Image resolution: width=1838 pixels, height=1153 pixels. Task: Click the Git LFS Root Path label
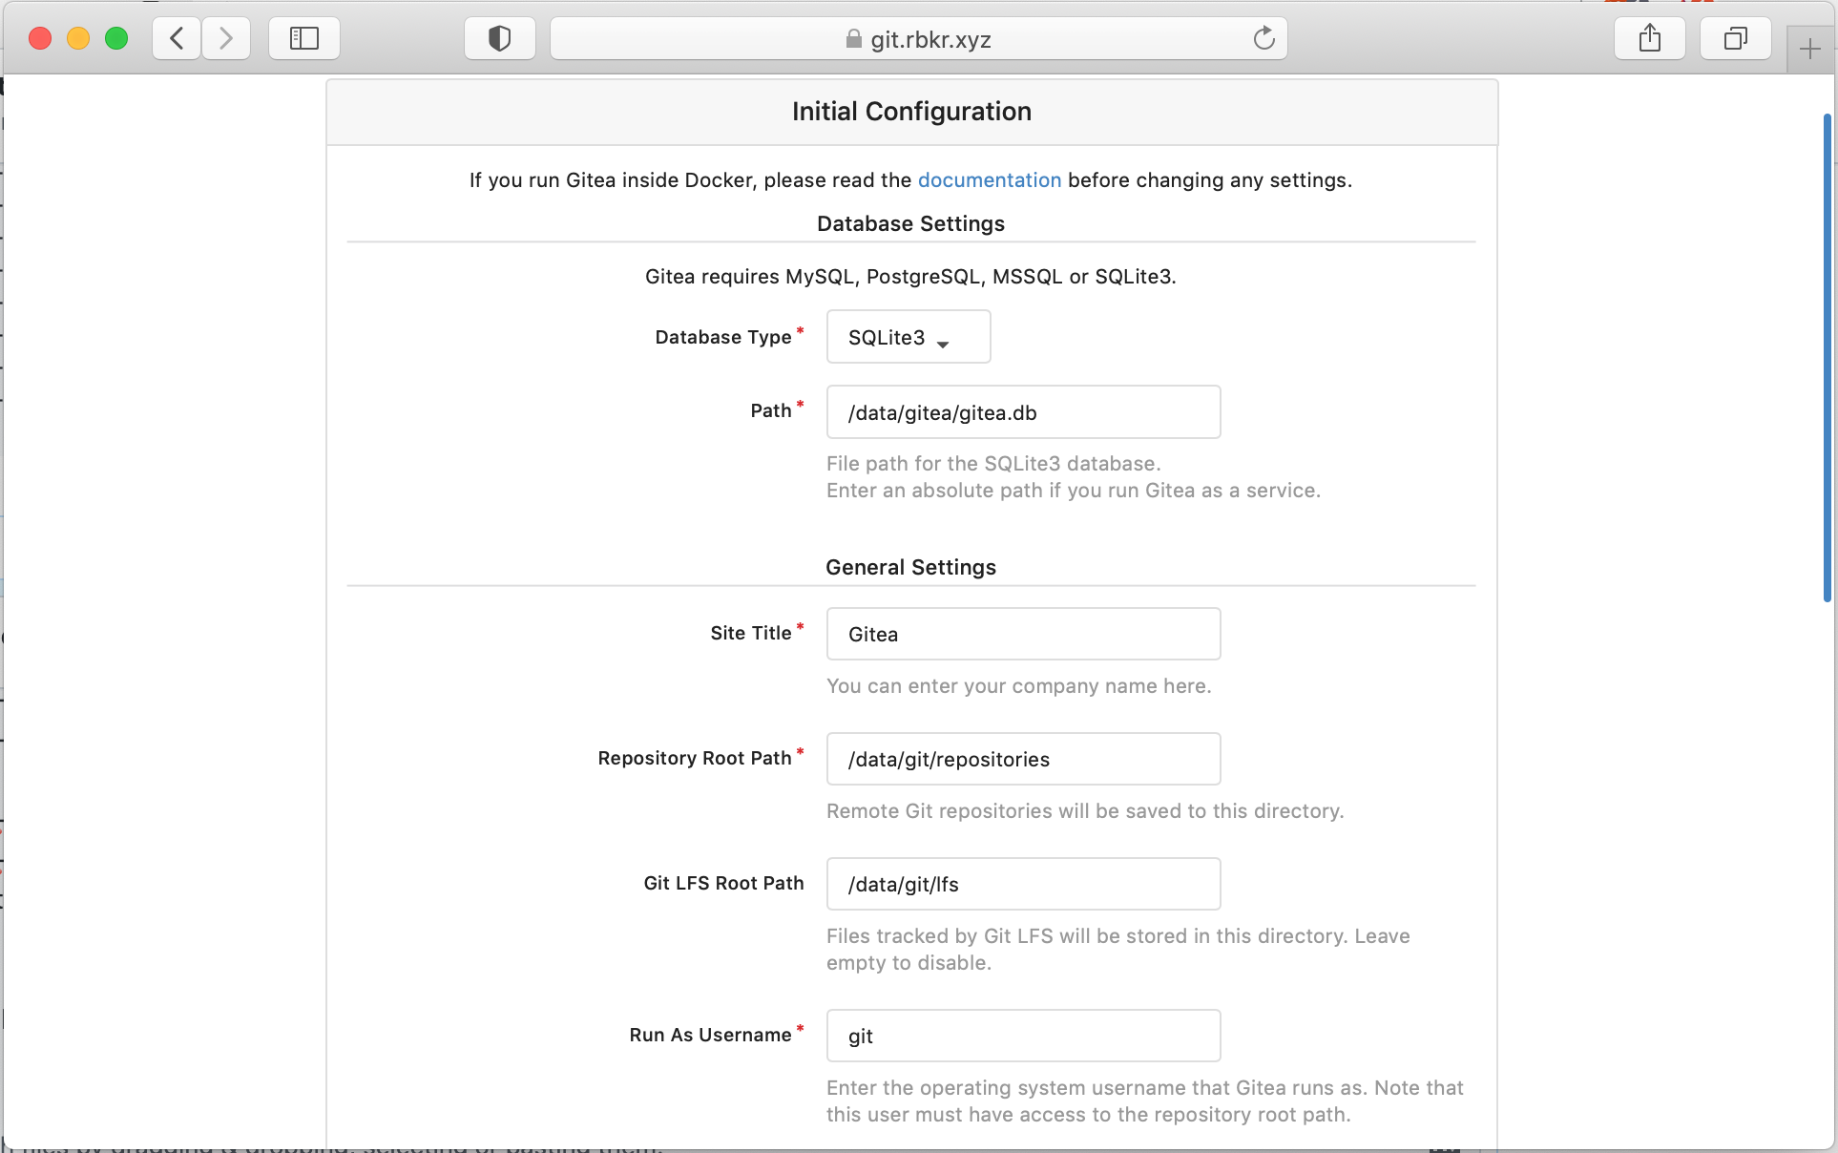pos(723,883)
